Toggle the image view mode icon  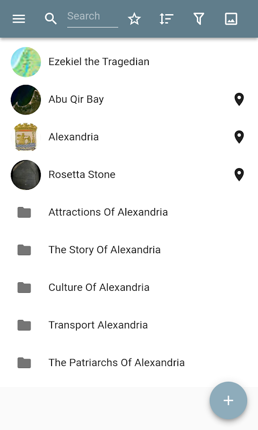click(x=231, y=19)
